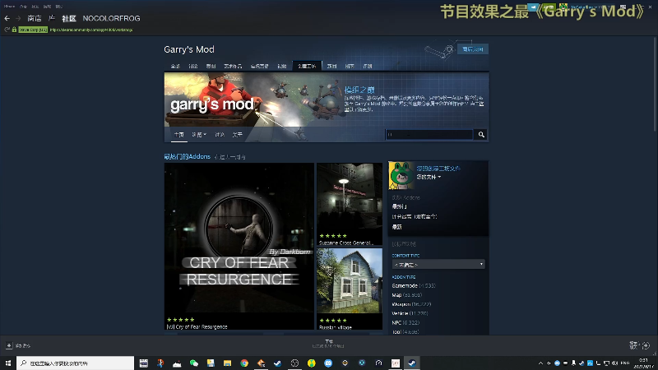Viewport: 658px width, 370px height.
Task: Open the orange house taskbar app
Action: tap(261, 363)
